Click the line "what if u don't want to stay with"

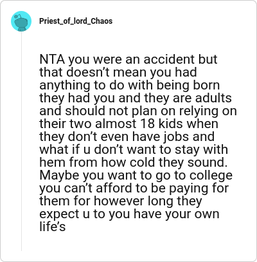[134, 149]
